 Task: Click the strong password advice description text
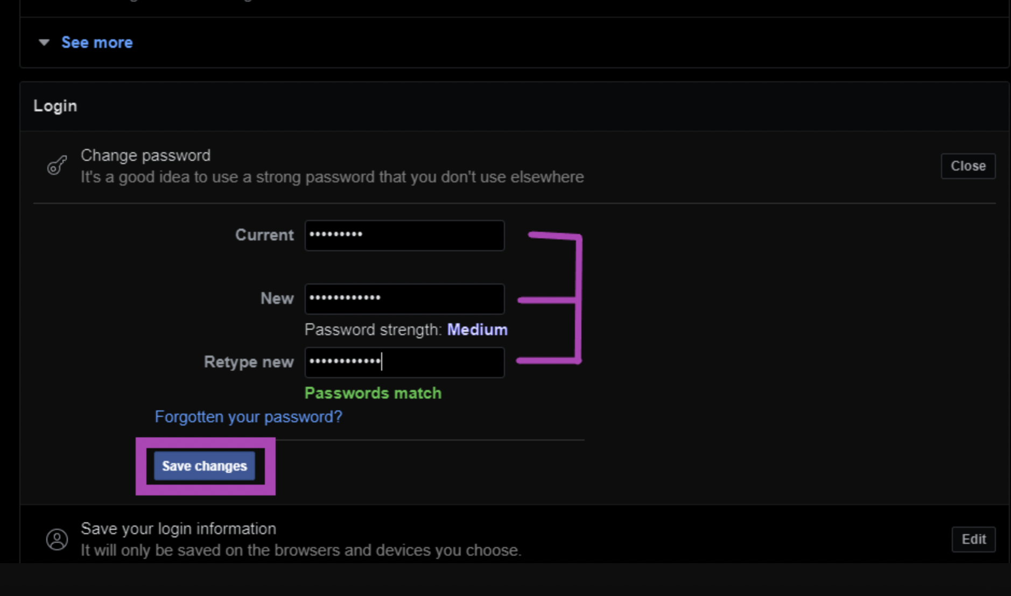point(332,177)
